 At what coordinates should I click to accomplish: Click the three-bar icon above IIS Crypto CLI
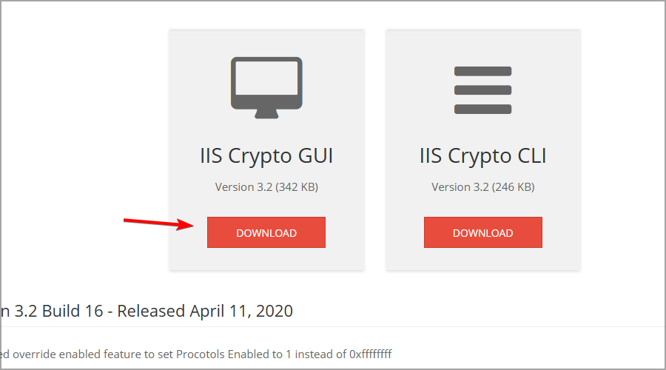click(482, 90)
